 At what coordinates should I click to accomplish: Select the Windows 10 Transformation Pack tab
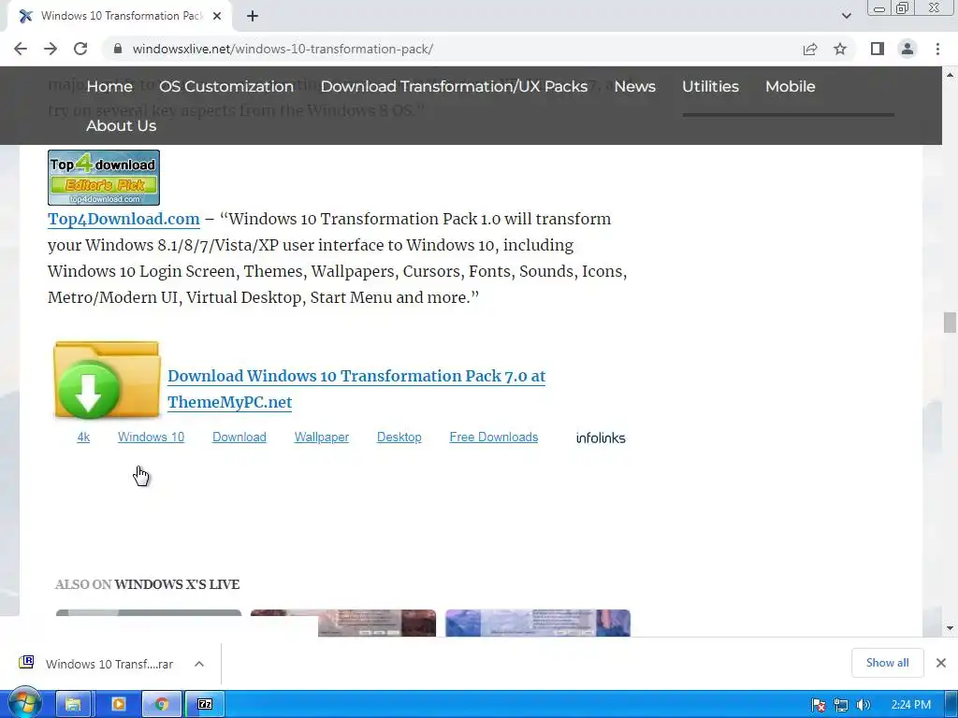pos(121,17)
